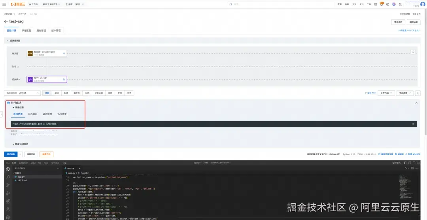Select the 日志输出 tab
This screenshot has width=427, height=220.
tap(33, 114)
